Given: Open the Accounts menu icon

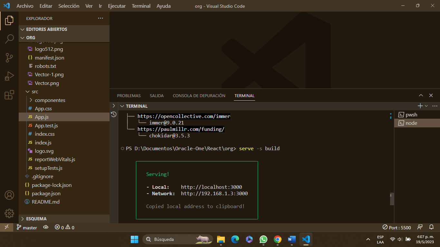Looking at the screenshot, I should (x=9, y=195).
